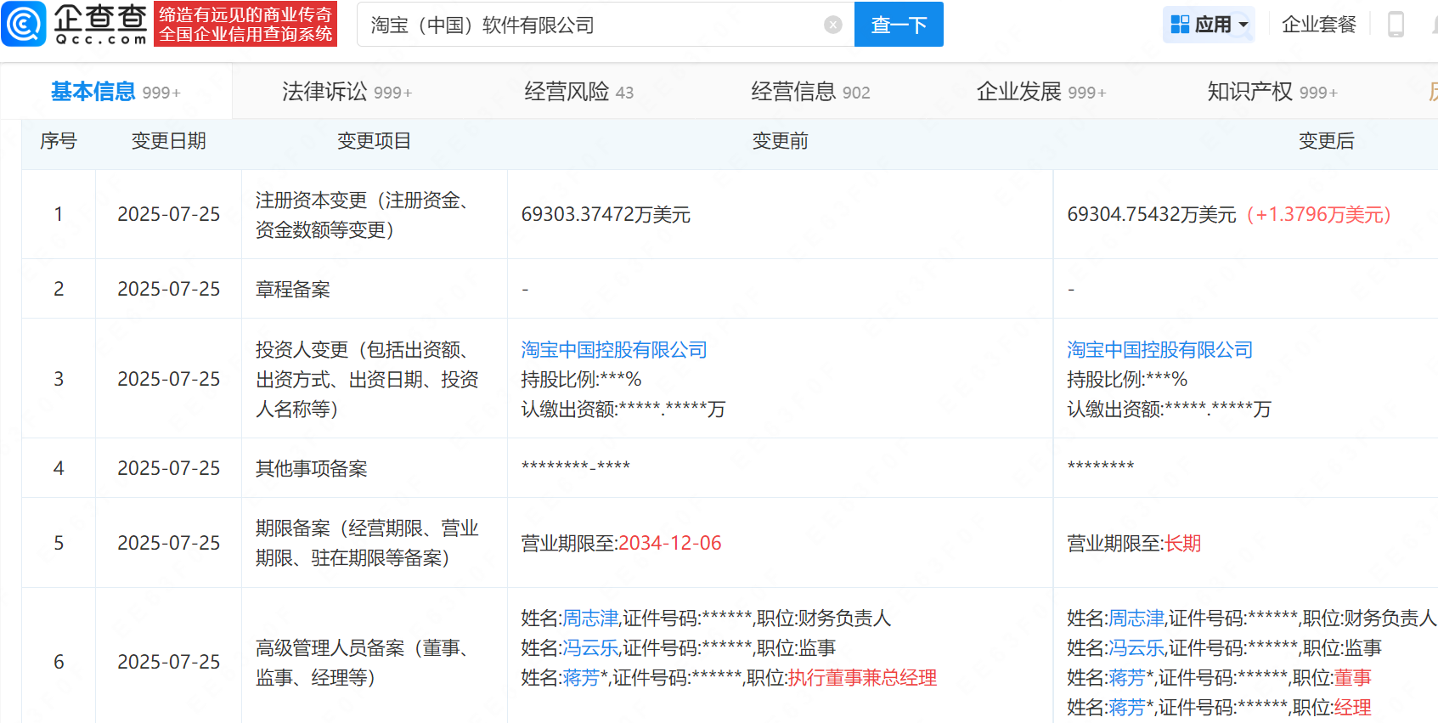This screenshot has height=723, width=1438.
Task: Switch to 经营信息 tab
Action: [x=810, y=92]
